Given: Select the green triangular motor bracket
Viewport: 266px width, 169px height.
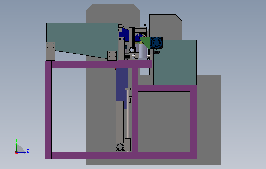Looking at the screenshot, I should [145, 42].
